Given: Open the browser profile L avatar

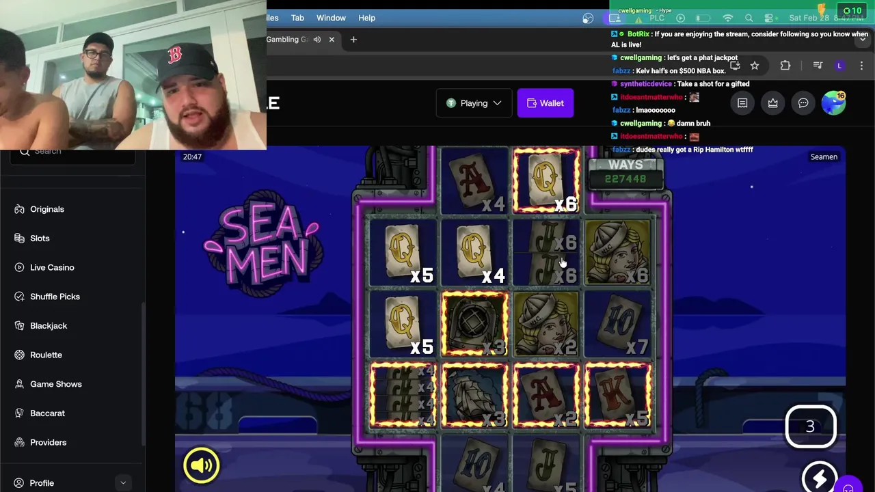Looking at the screenshot, I should [839, 66].
